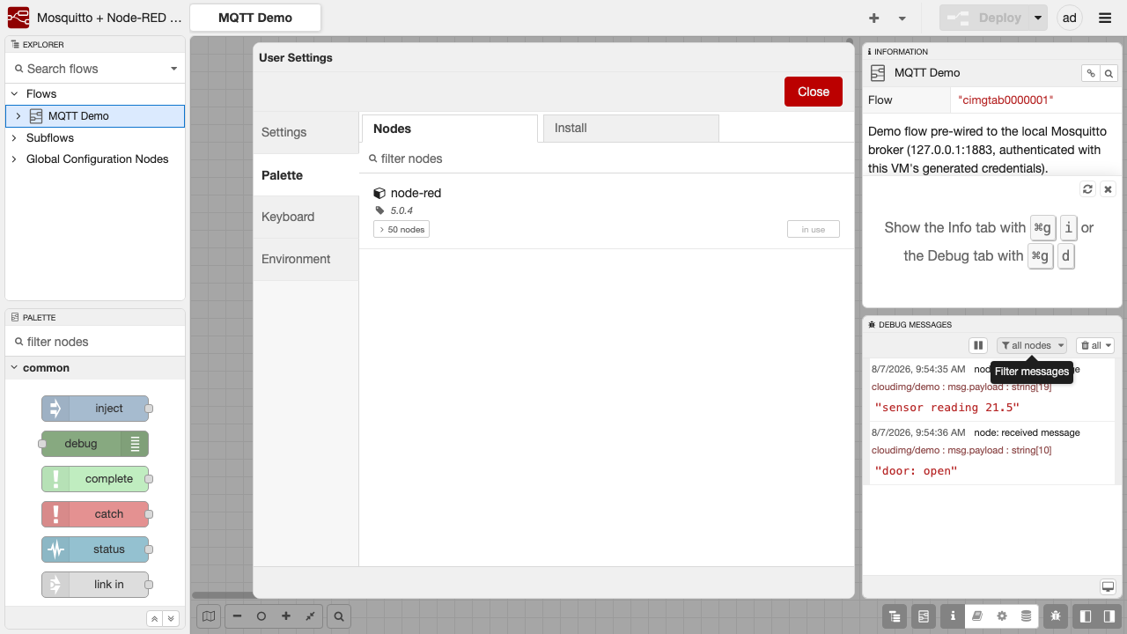Click the Node-RED logo in the header
The width and height of the screenshot is (1127, 634).
click(18, 18)
